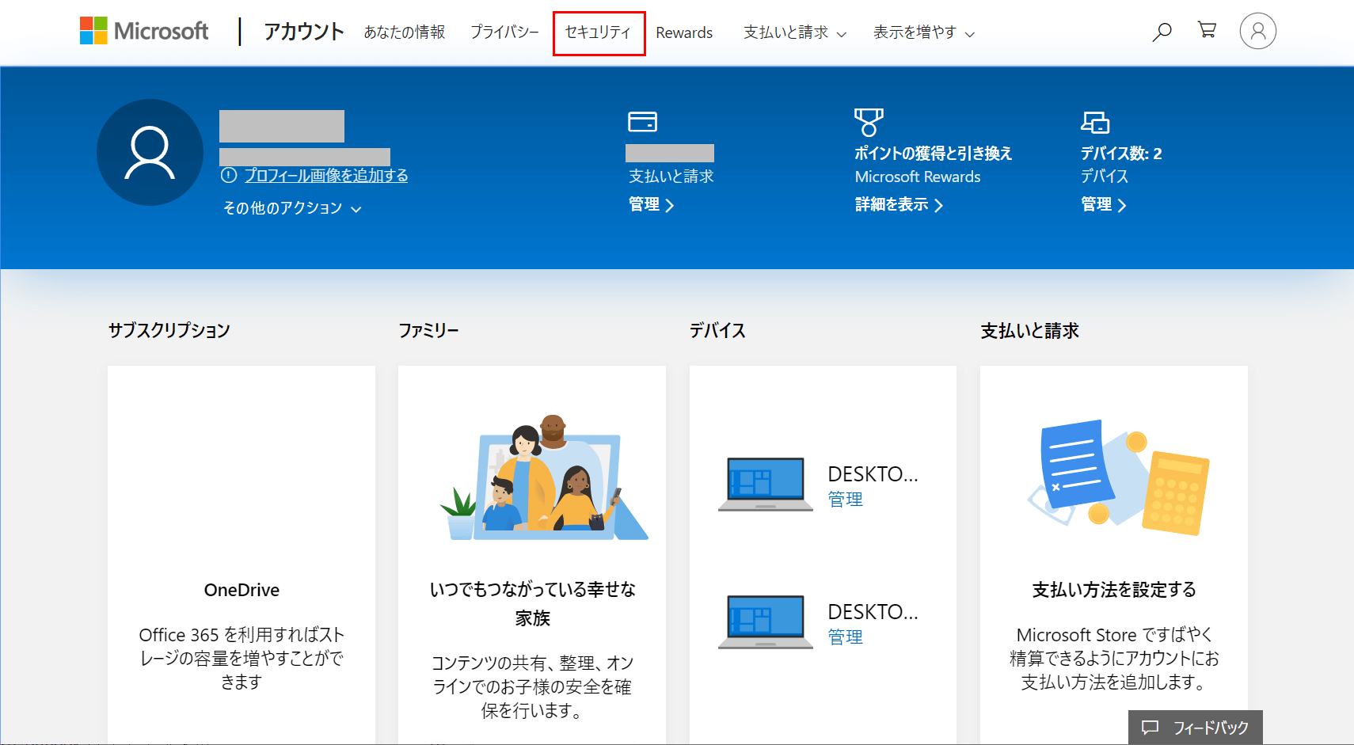
Task: Expand その他のアクション dropdown
Action: (x=291, y=208)
